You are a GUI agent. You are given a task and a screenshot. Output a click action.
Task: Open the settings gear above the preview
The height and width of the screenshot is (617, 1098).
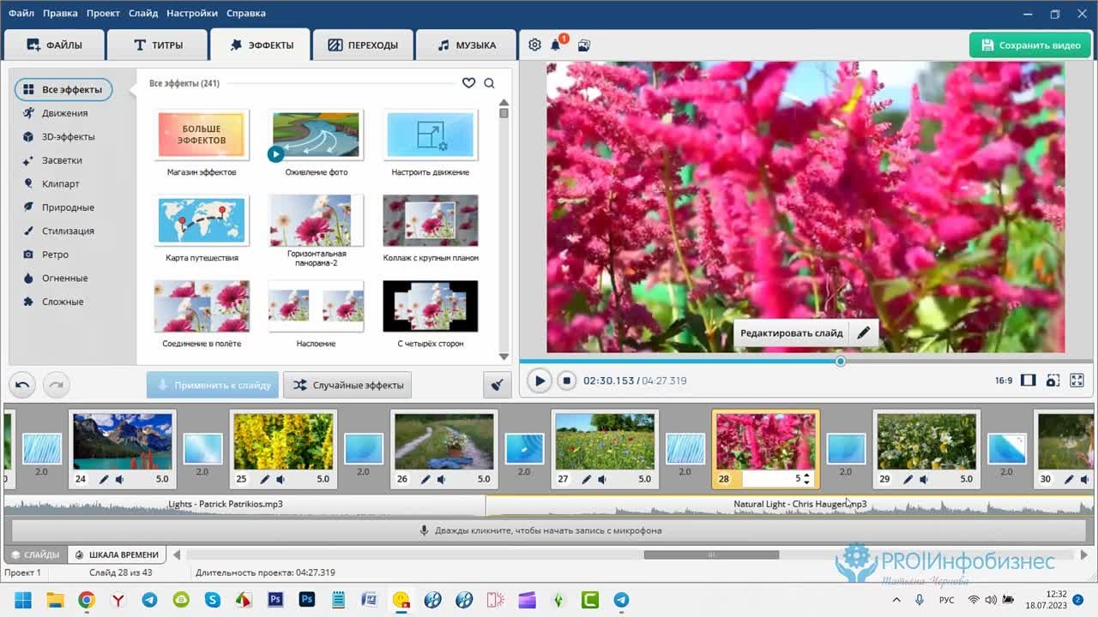click(534, 45)
